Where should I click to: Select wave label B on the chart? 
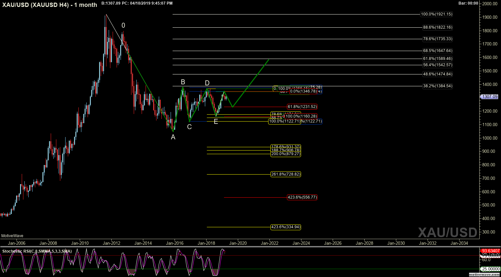click(183, 82)
